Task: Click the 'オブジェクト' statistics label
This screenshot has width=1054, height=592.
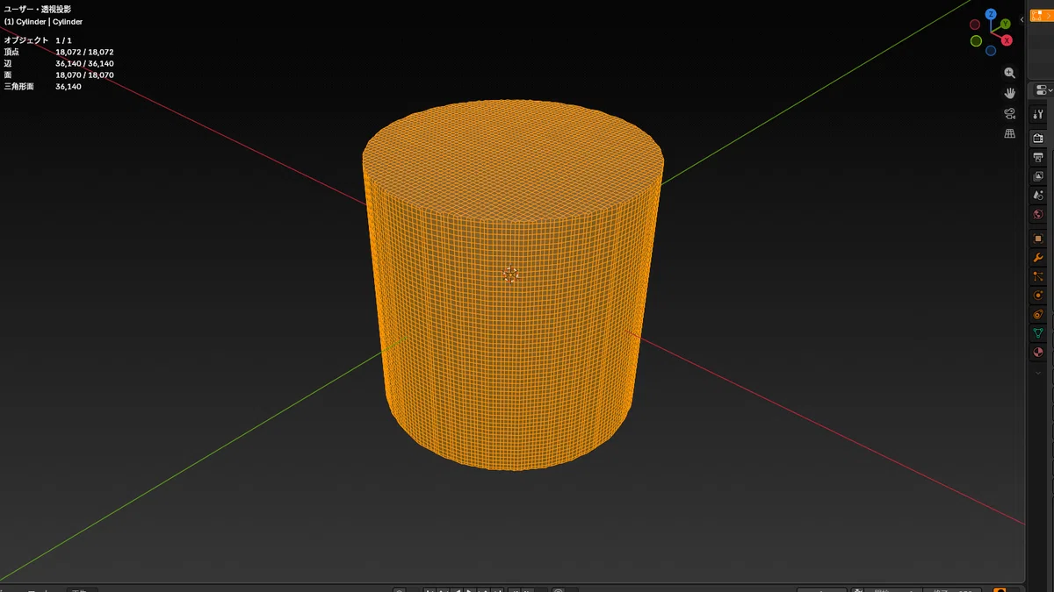Action: click(26, 40)
